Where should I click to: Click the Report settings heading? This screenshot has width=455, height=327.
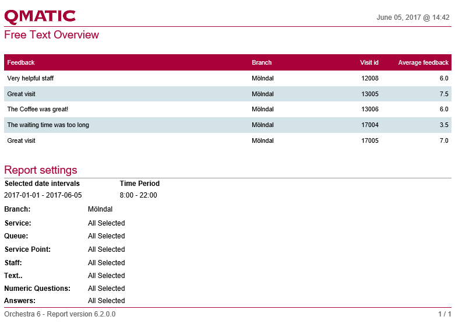coord(40,170)
